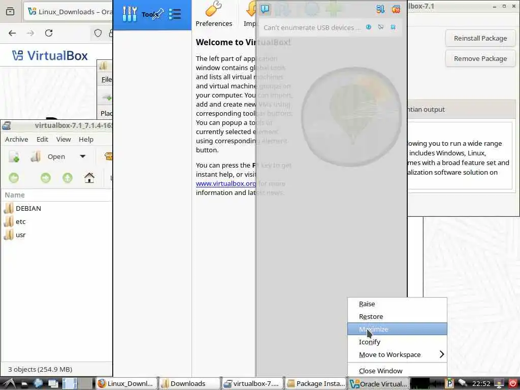Image resolution: width=520 pixels, height=390 pixels.
Task: Open the start menu bird icon
Action: [9, 384]
